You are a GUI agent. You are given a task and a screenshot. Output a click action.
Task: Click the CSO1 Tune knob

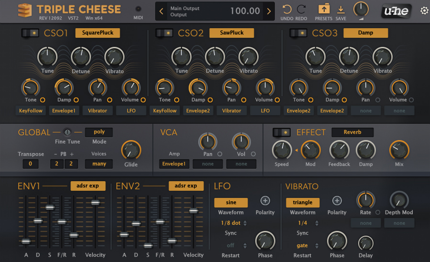47,57
